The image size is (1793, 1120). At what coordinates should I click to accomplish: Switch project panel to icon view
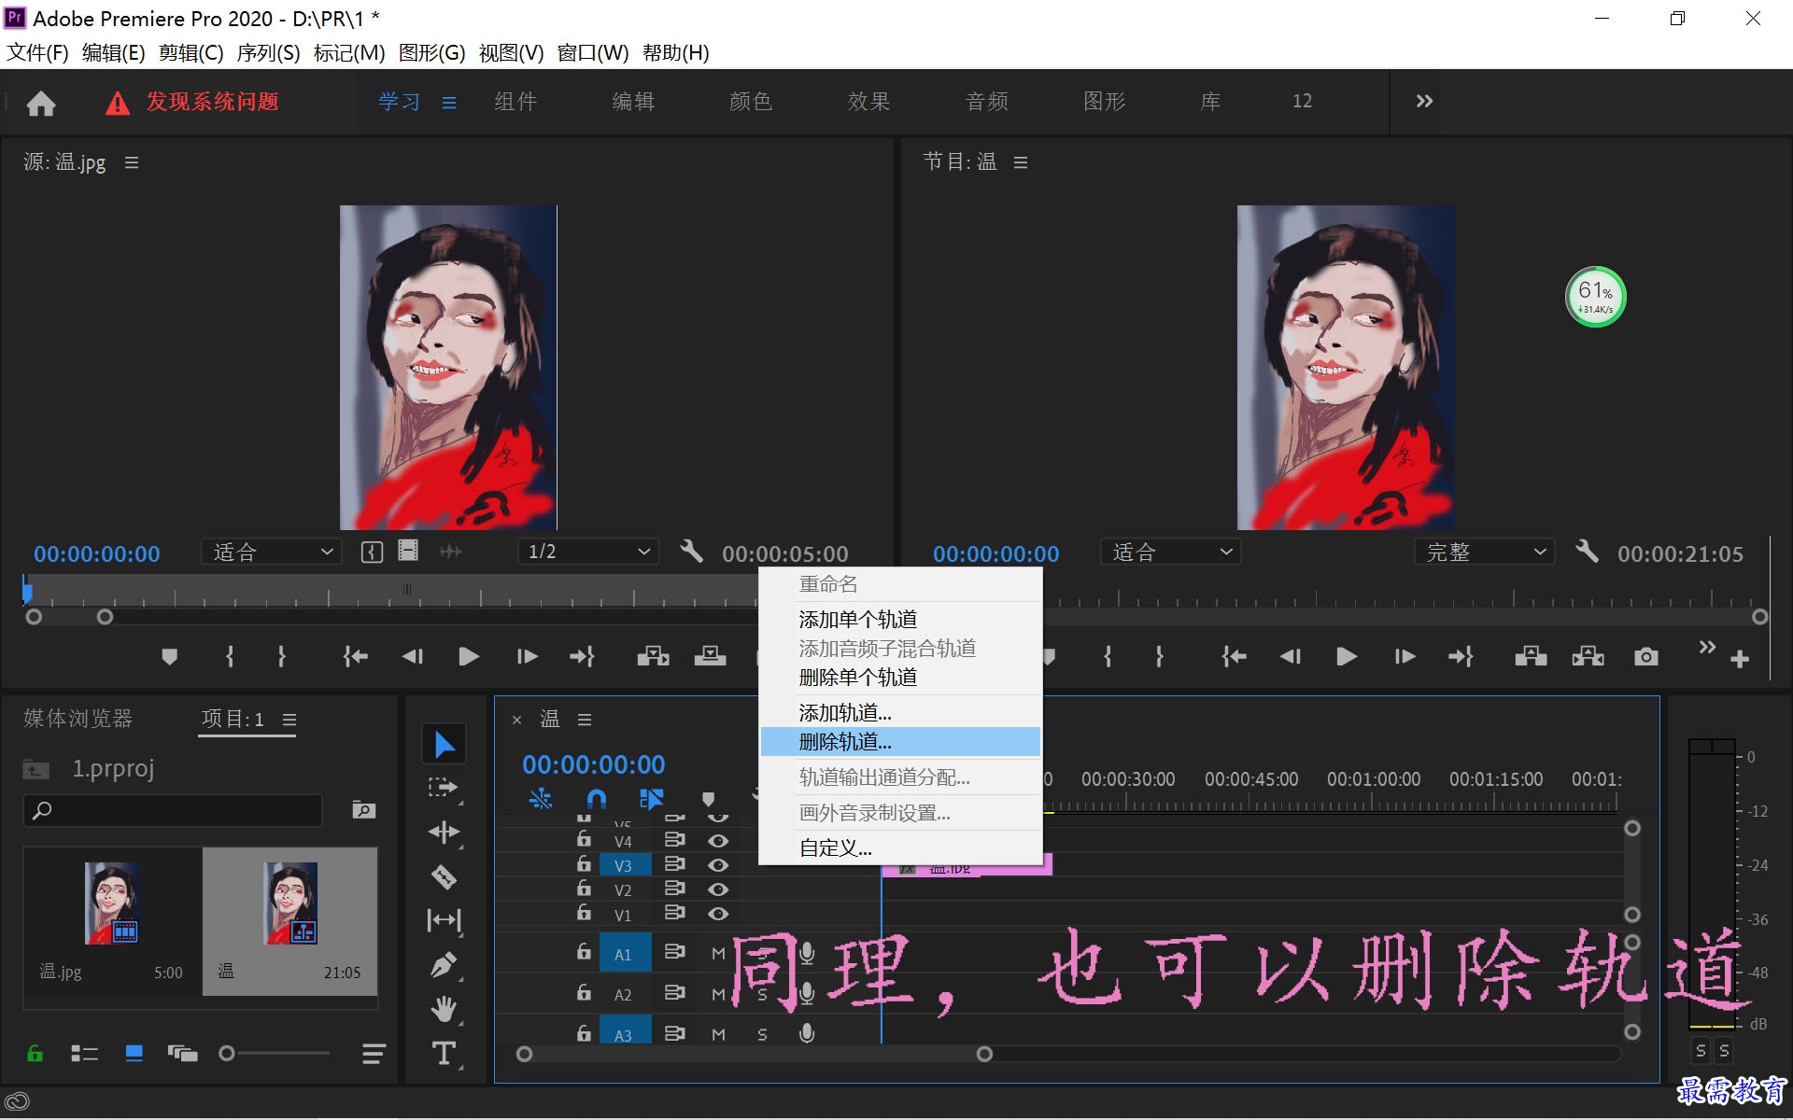coord(134,1054)
